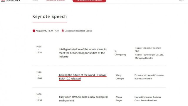The height and width of the screenshot is (106, 188).
Task: Click the Huawei Developer logo
Action: (11, 1)
